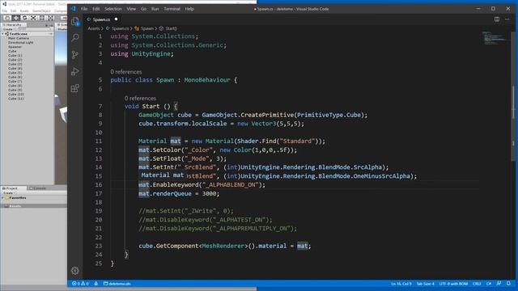518x291 pixels.
Task: Select Directional Light in Unity Hierarchy
Action: 21,43
